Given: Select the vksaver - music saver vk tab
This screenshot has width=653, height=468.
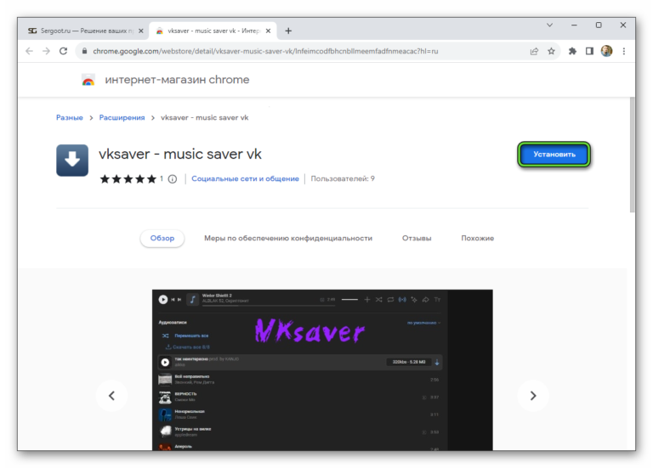Looking at the screenshot, I should coord(213,31).
